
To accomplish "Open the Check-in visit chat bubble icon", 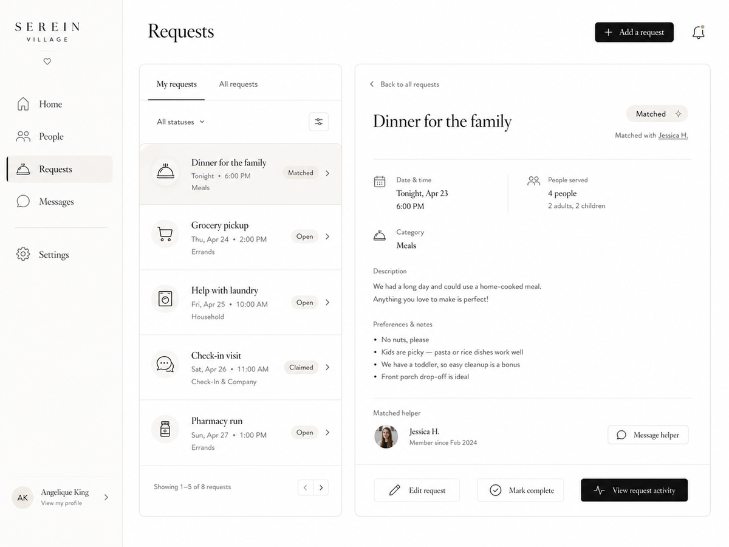I will point(165,364).
